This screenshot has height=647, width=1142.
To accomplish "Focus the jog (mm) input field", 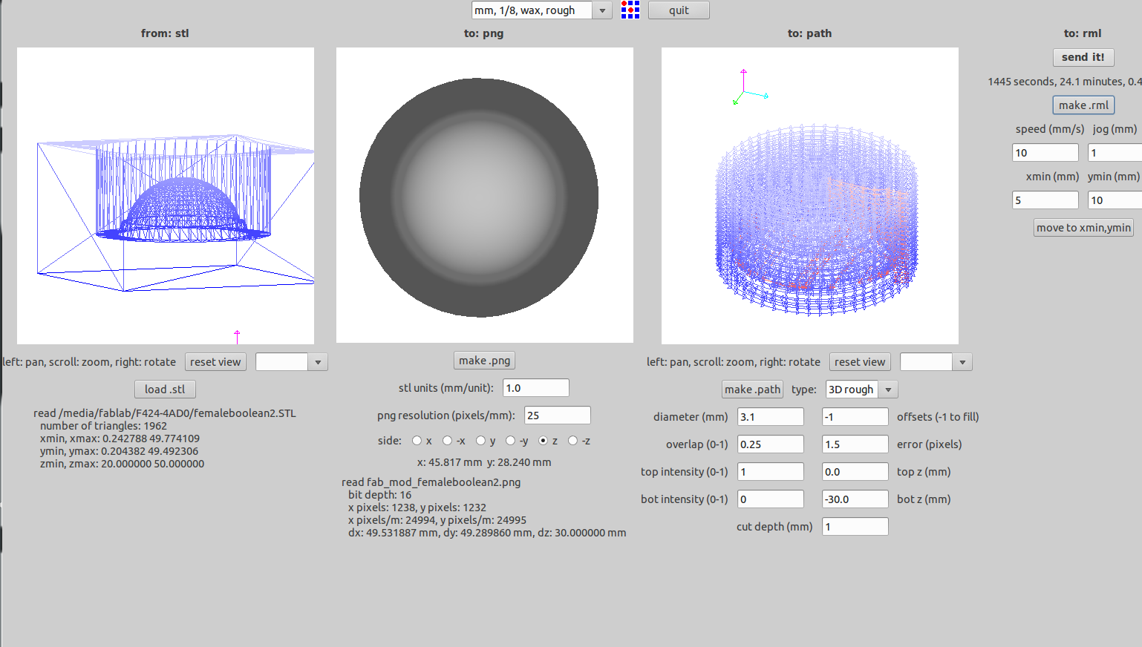I will tap(1115, 153).
